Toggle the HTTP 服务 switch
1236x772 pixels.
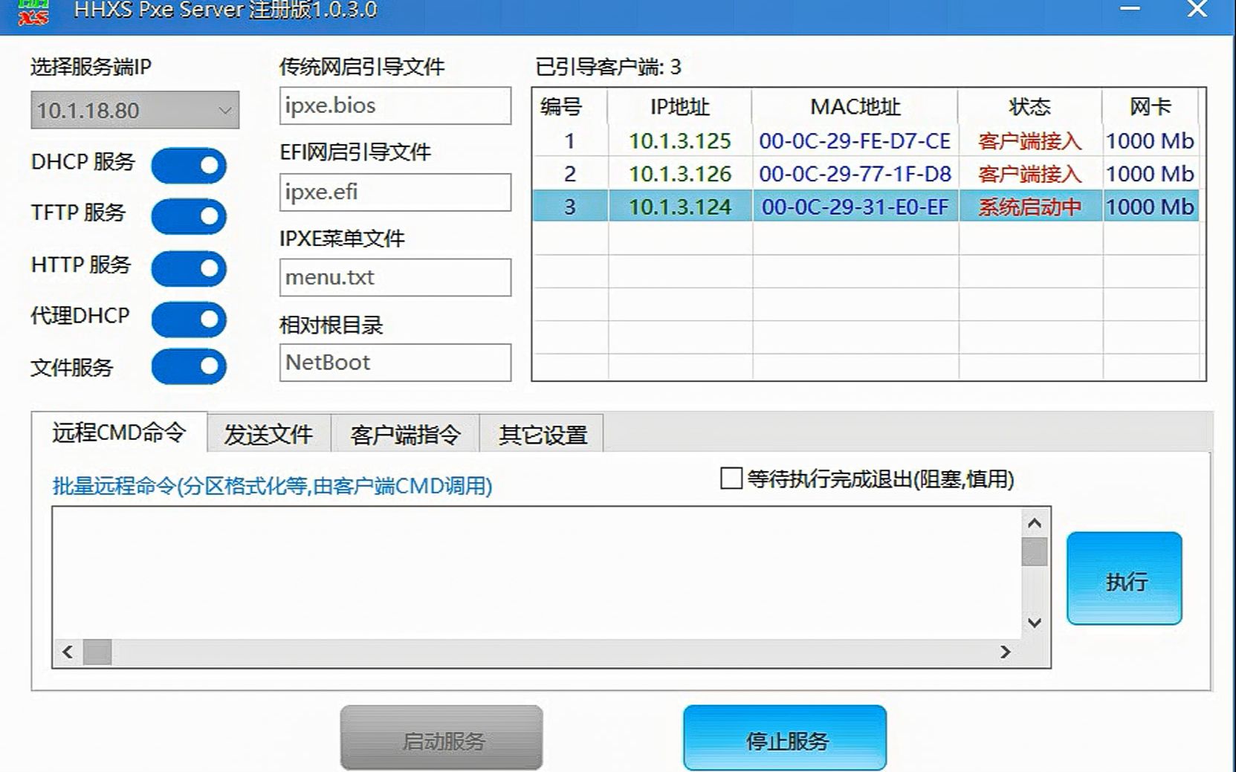point(189,268)
